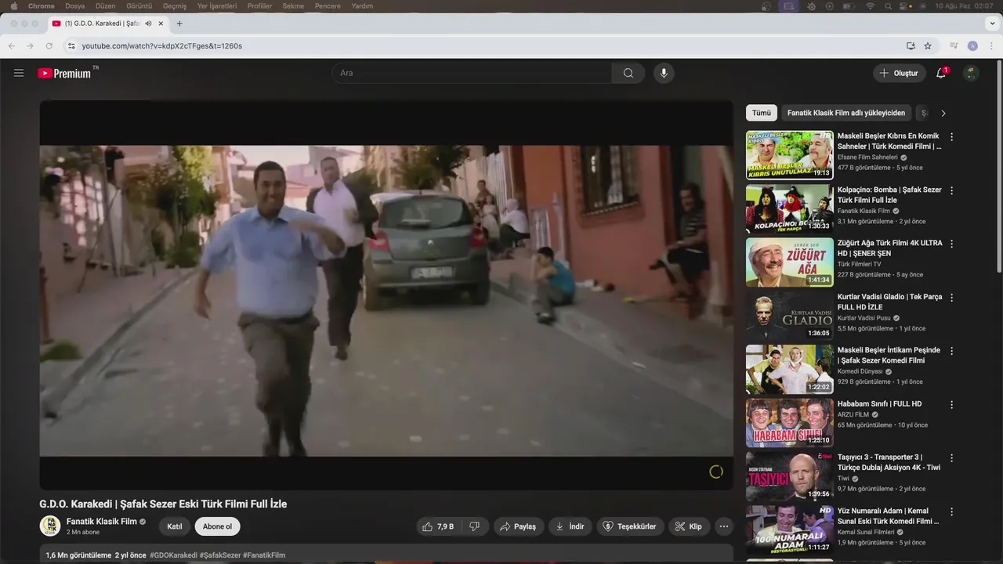Go to YouTube Premium home logo
This screenshot has width=1003, height=564.
pos(67,73)
